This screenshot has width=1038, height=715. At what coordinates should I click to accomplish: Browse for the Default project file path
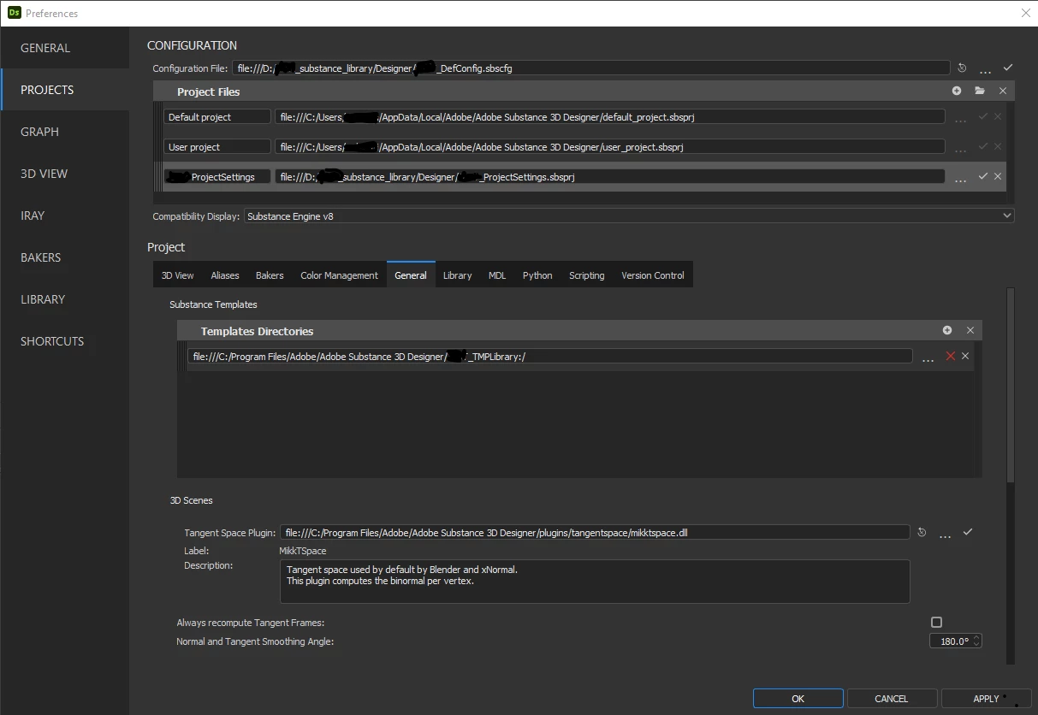[x=961, y=119]
